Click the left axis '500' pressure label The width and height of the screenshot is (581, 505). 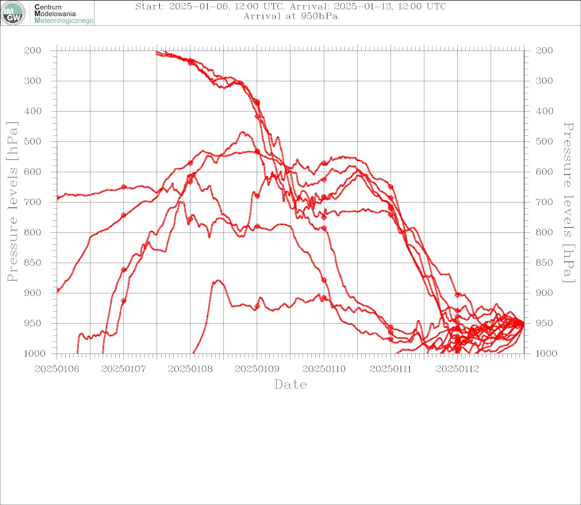pos(33,141)
